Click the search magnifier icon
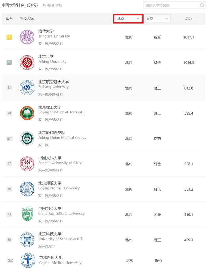This screenshot has width=207, height=272. coord(202,5)
